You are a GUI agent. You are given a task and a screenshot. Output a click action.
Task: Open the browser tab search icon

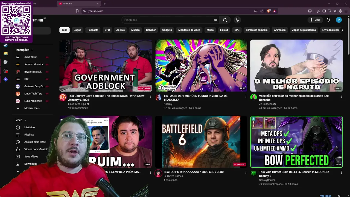coord(310,11)
